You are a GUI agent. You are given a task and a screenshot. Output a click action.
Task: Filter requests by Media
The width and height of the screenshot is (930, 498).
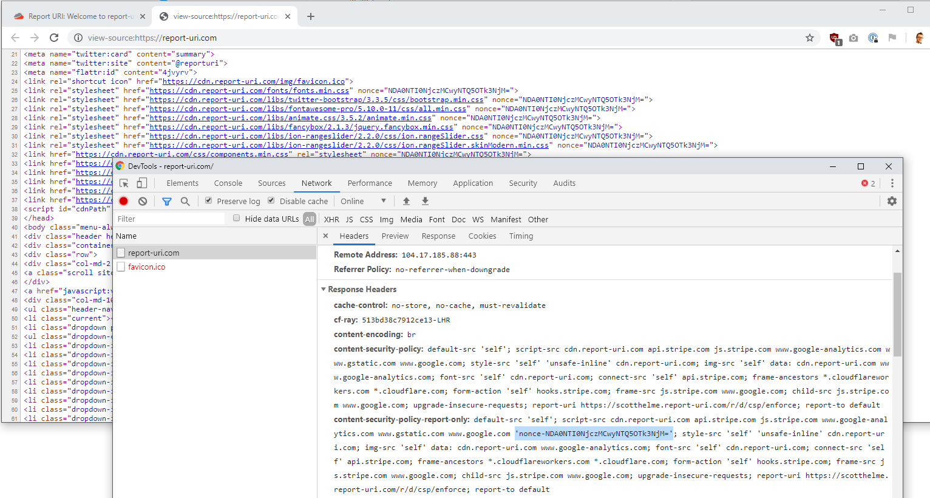click(412, 219)
